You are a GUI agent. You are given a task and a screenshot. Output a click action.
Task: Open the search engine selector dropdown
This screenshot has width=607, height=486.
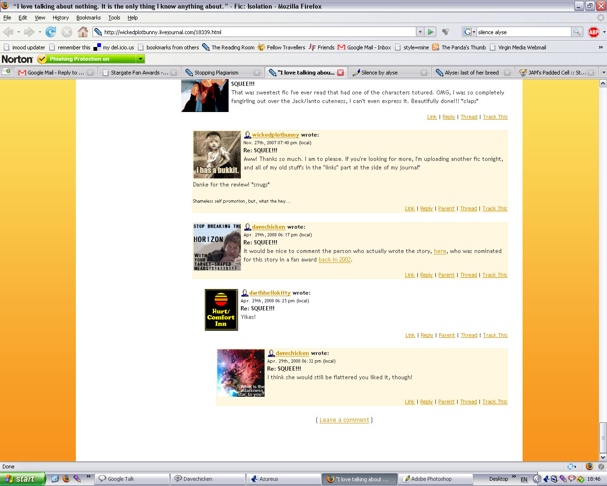coord(469,32)
